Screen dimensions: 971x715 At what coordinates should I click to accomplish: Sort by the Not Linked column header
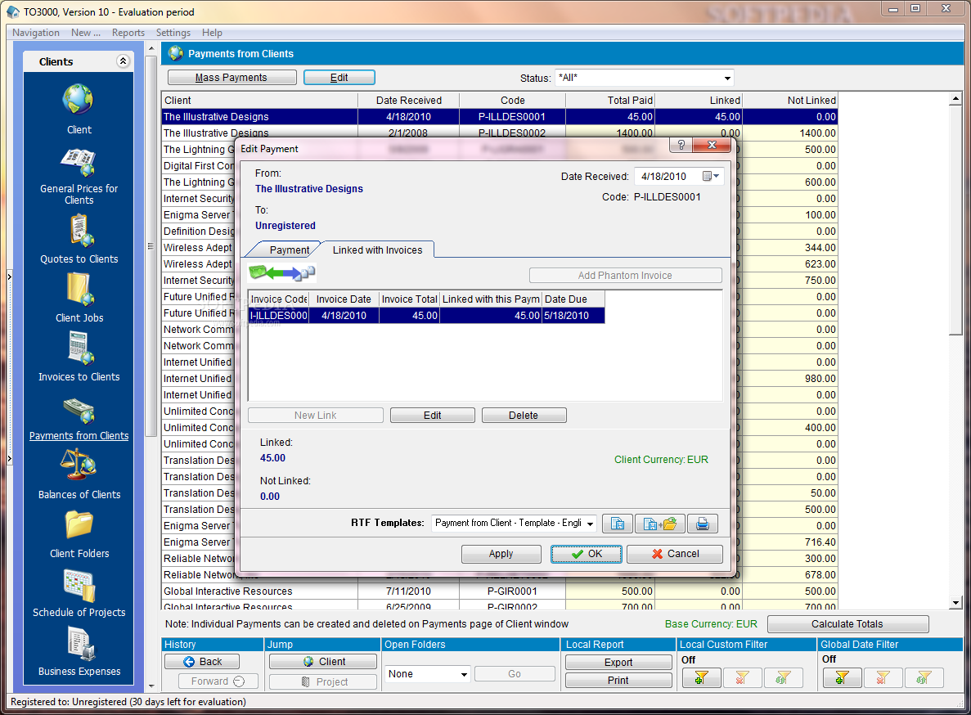point(789,101)
